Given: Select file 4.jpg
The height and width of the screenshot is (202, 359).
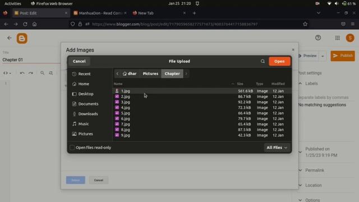Looking at the screenshot, I should [202, 107].
